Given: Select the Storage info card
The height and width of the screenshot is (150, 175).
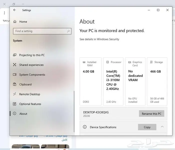Looking at the screenshot, I should (x=157, y=82).
